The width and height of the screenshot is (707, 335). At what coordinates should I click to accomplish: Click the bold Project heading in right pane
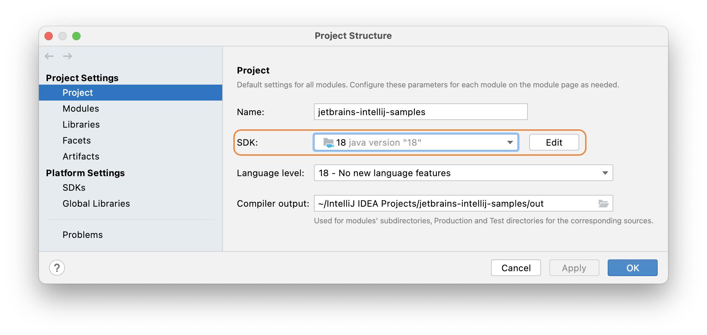tap(253, 70)
